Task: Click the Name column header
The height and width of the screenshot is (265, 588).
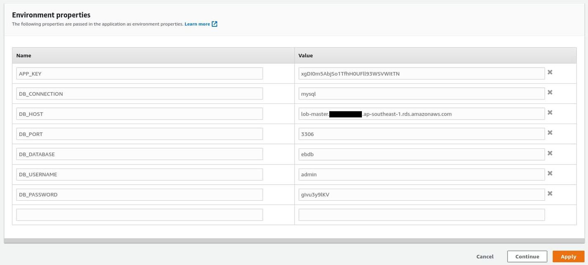Action: point(24,55)
